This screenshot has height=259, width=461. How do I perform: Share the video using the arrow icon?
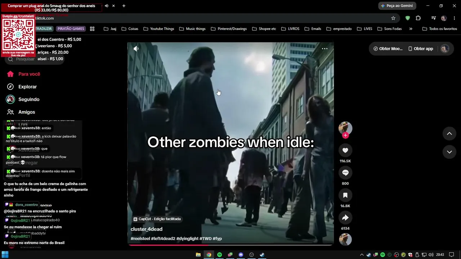click(x=345, y=218)
